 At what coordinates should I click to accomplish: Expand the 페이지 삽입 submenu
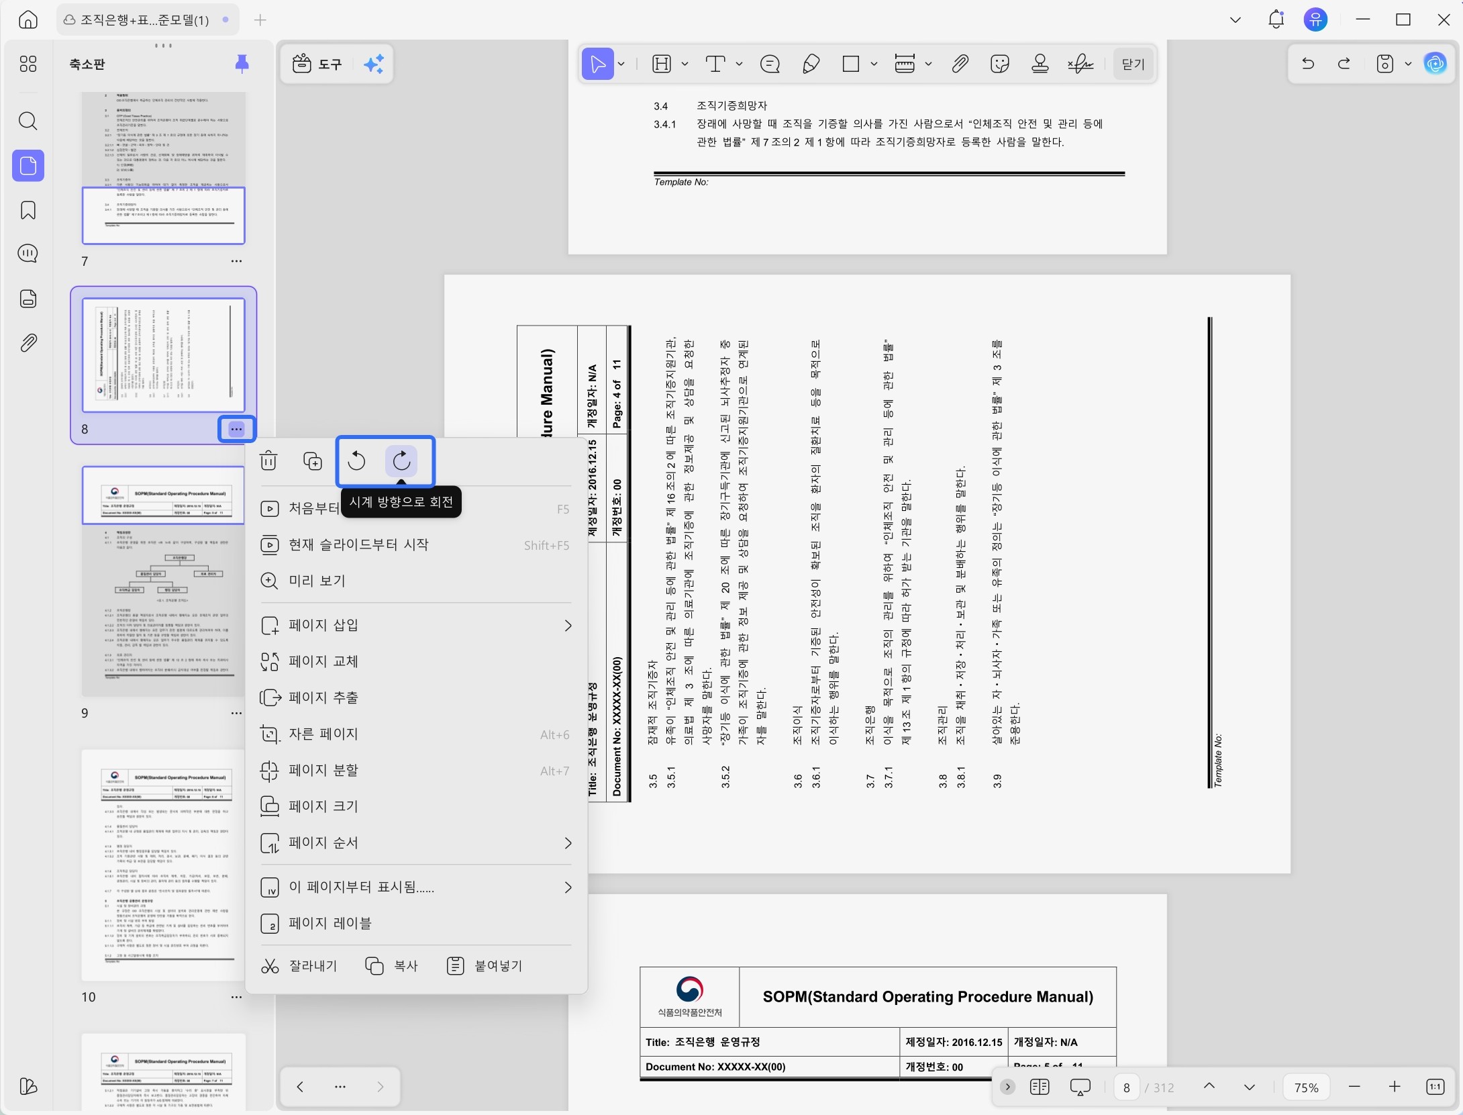(x=568, y=626)
